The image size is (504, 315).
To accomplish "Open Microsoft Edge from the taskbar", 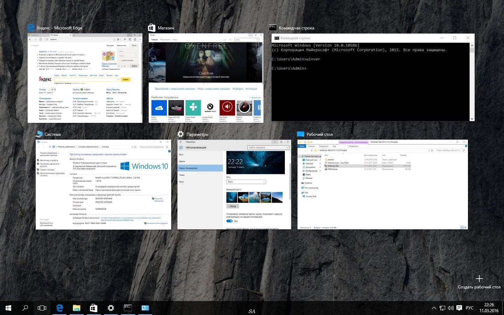I will tap(59, 308).
